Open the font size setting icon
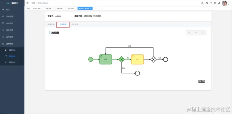The height and width of the screenshot is (114, 232). click(x=219, y=3)
